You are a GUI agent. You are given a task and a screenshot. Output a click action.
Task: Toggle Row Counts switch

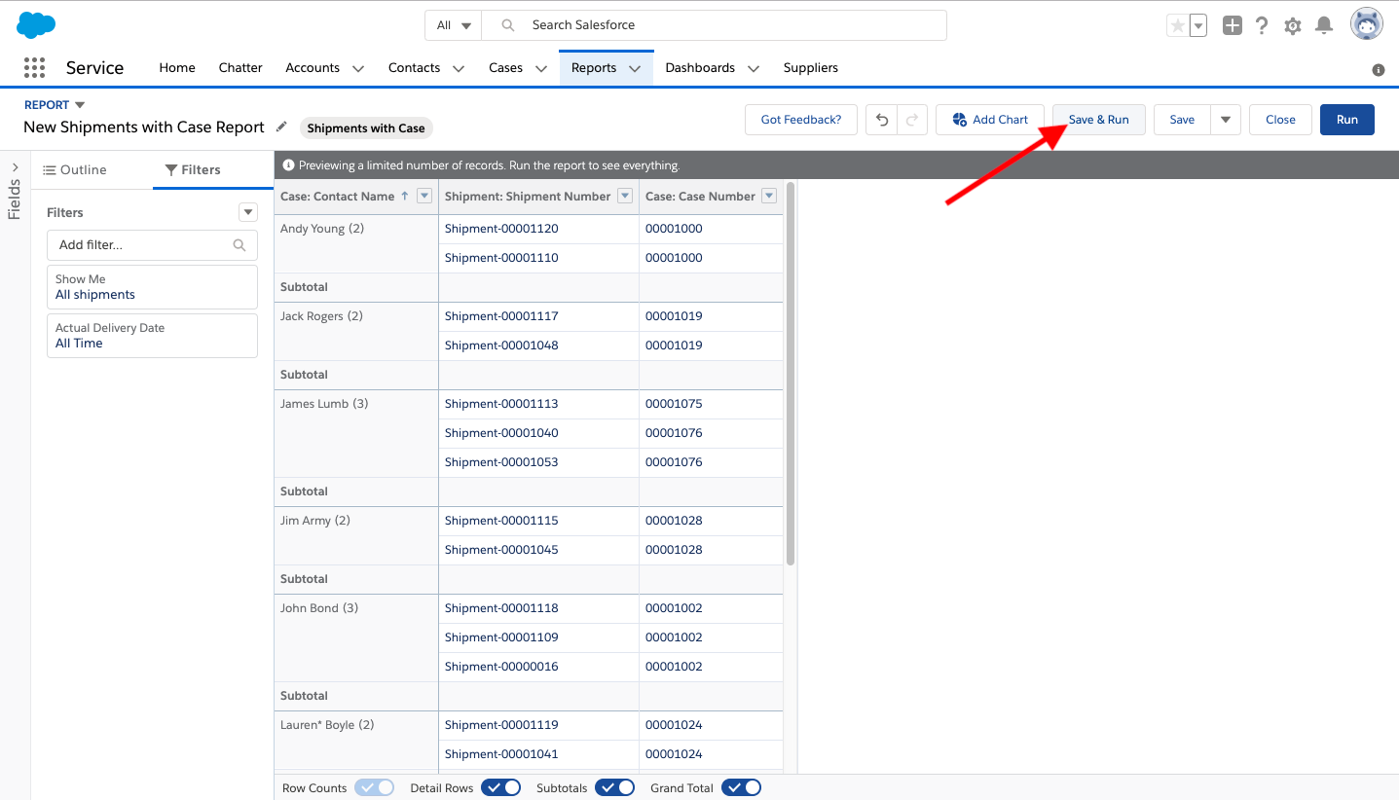(375, 787)
